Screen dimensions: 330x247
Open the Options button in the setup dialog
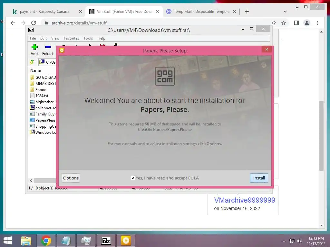(x=71, y=178)
